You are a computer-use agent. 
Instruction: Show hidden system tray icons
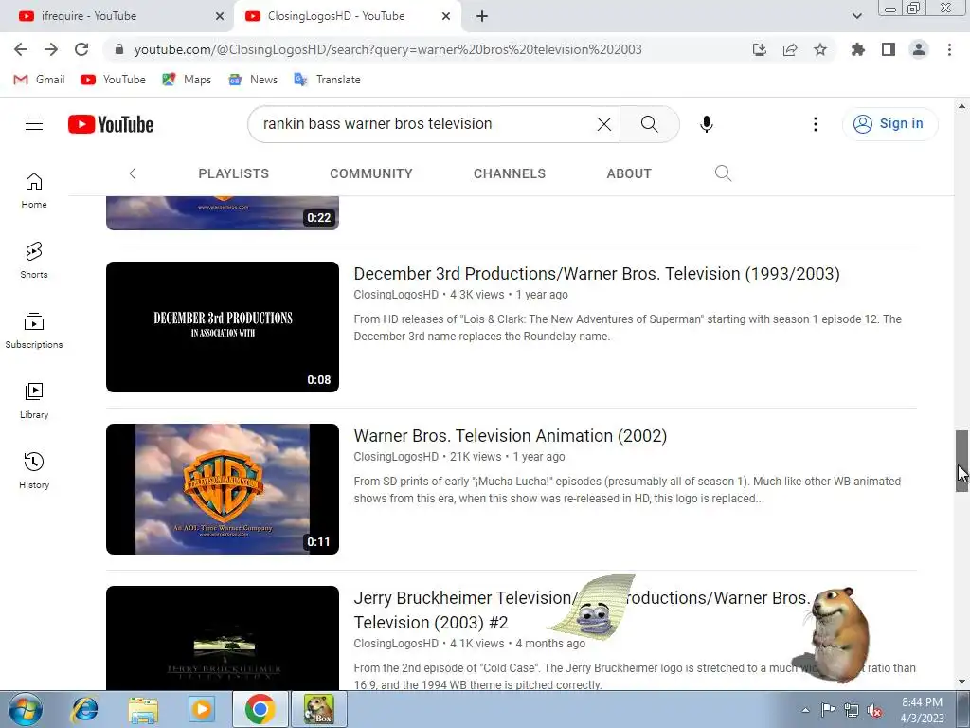tap(805, 710)
